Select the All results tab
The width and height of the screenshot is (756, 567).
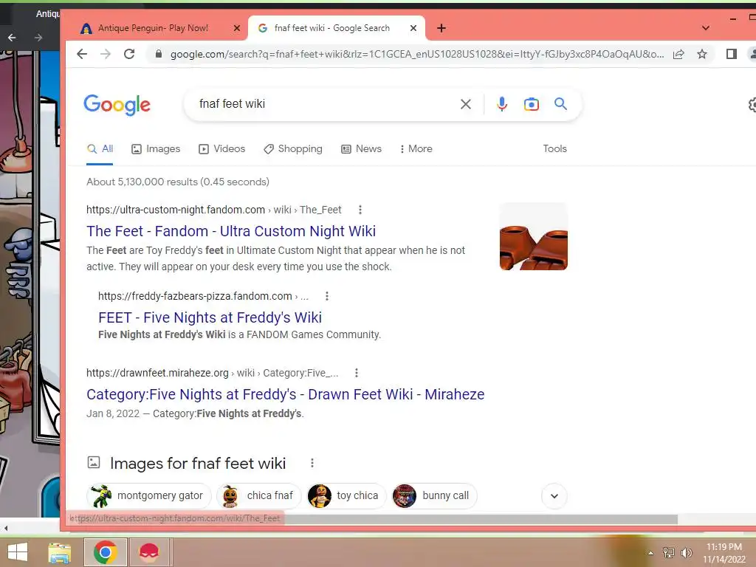click(100, 149)
